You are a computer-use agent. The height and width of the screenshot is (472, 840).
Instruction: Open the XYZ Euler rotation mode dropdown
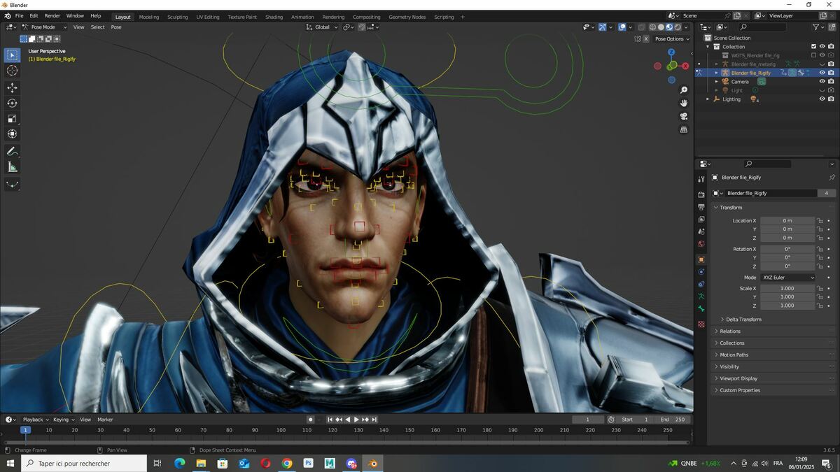(x=788, y=278)
